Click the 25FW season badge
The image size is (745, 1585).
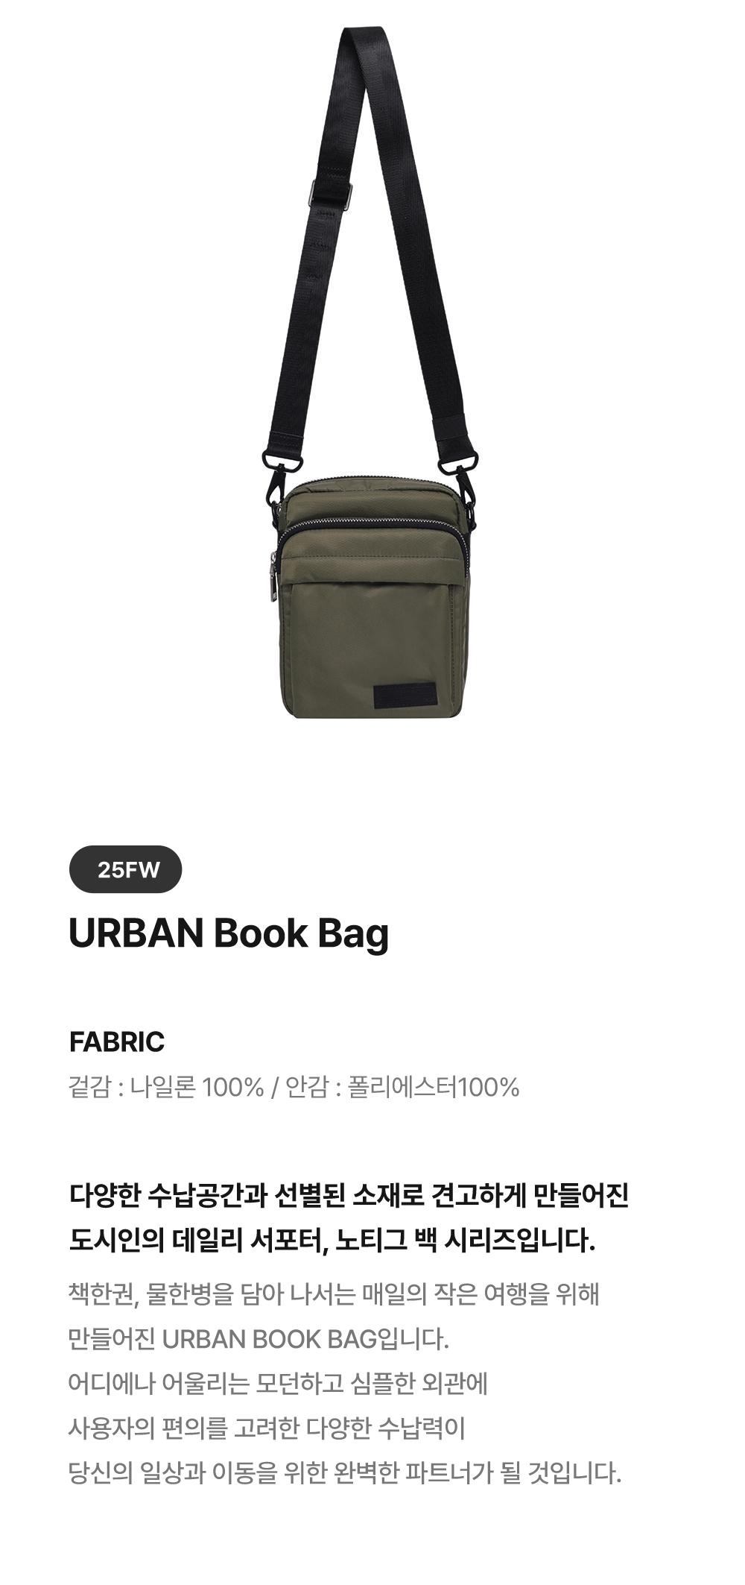coord(125,869)
